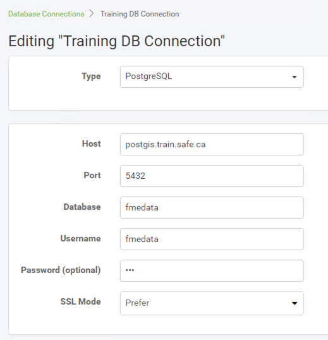Focus the Host field with postgis.train.safe.ca

pyautogui.click(x=212, y=145)
